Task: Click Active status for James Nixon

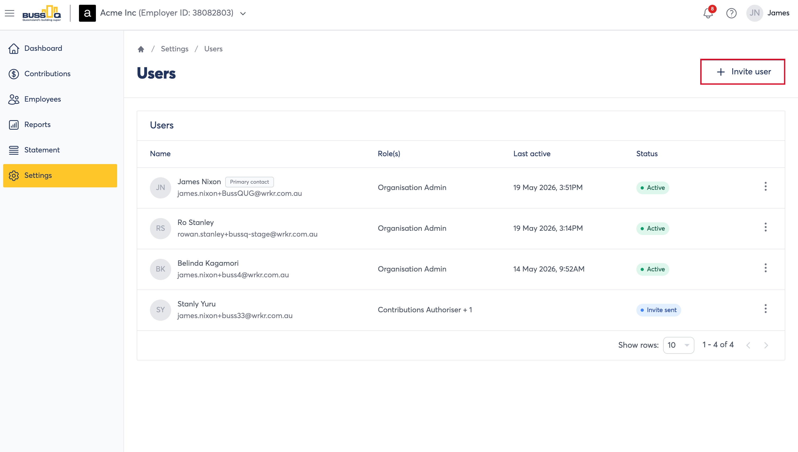Action: (653, 188)
